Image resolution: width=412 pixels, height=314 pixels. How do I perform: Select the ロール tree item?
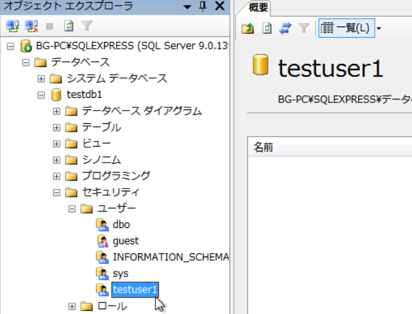click(112, 306)
